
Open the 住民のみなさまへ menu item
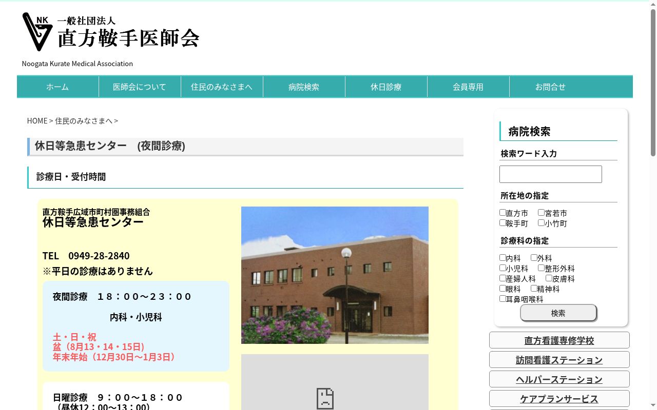click(222, 87)
